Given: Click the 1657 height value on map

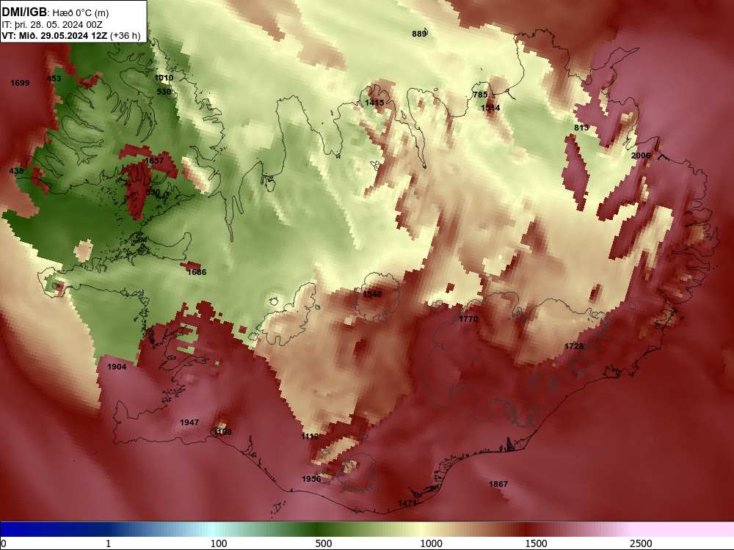Looking at the screenshot, I should pyautogui.click(x=154, y=161).
